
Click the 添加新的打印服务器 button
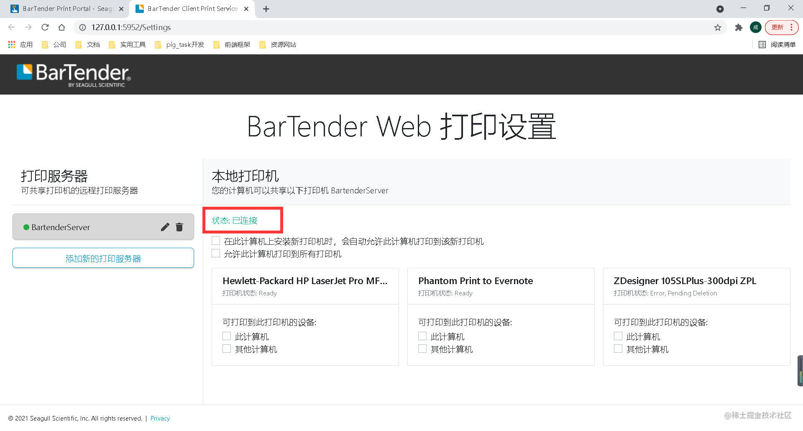(x=103, y=258)
